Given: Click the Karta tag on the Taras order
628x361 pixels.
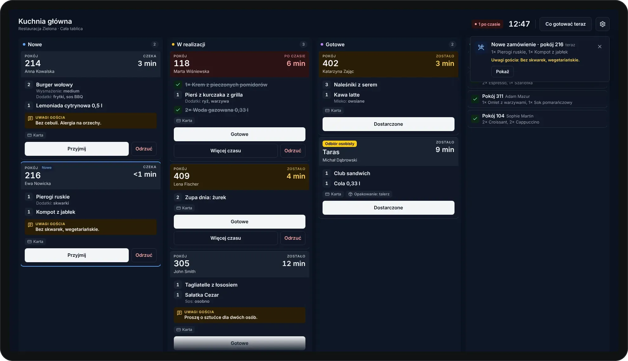Looking at the screenshot, I should tap(333, 194).
